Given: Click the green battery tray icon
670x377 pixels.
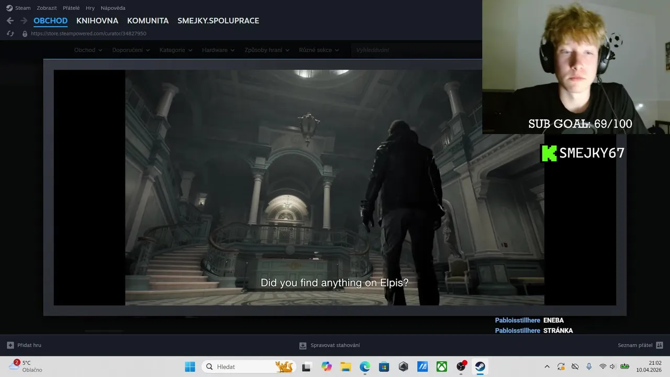Looking at the screenshot, I should pos(625,367).
